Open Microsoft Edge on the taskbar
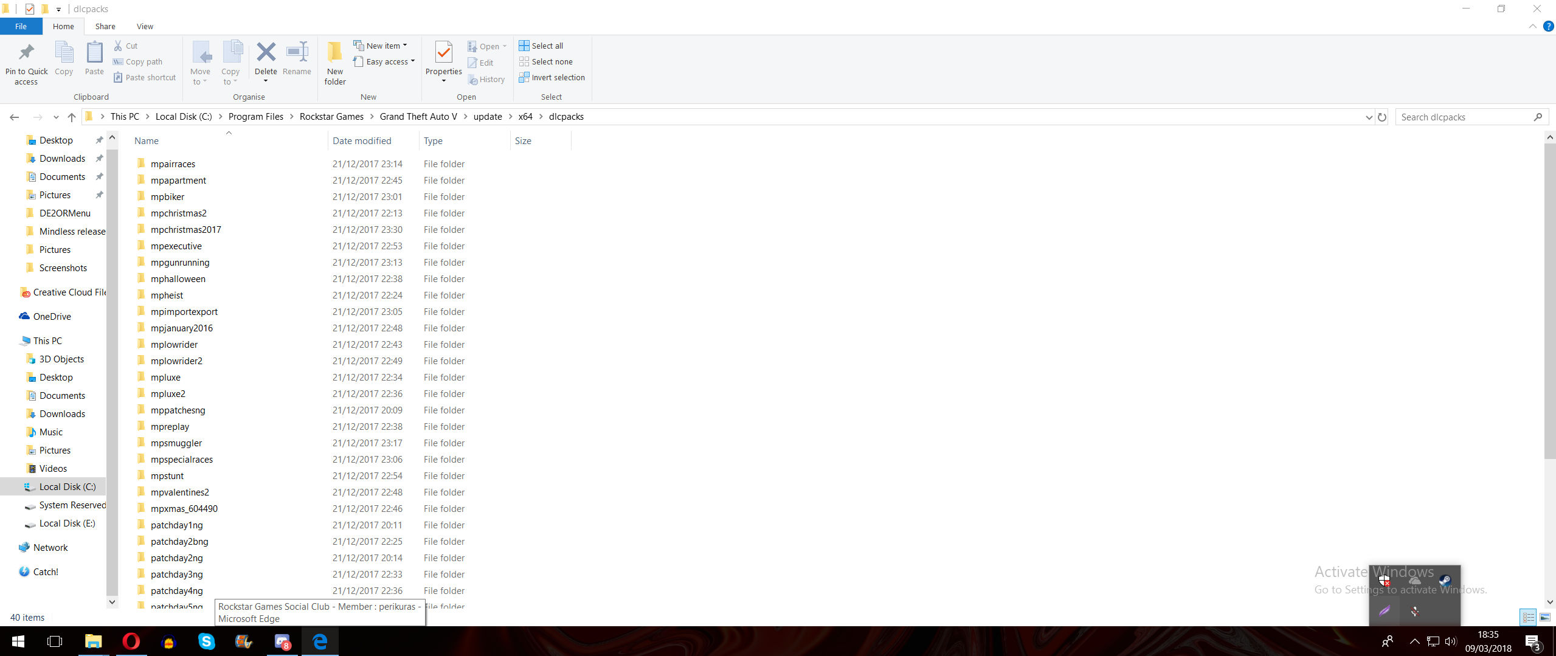 320,641
